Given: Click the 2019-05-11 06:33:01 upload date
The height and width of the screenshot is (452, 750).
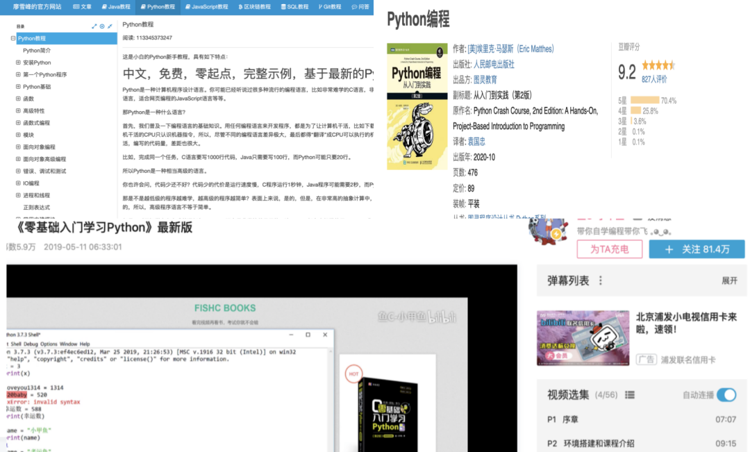Looking at the screenshot, I should pyautogui.click(x=83, y=246).
